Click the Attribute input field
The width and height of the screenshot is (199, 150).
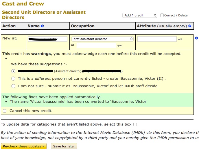pyautogui.click(x=157, y=39)
